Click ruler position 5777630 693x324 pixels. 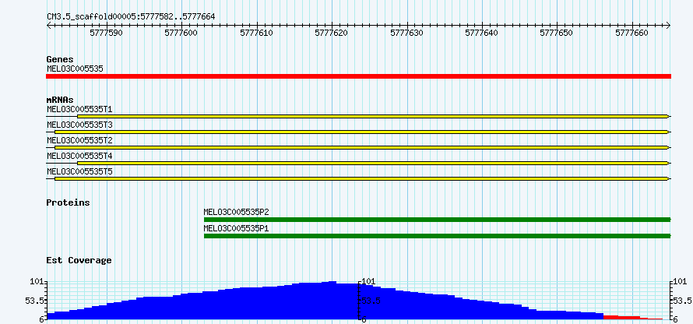[407, 33]
